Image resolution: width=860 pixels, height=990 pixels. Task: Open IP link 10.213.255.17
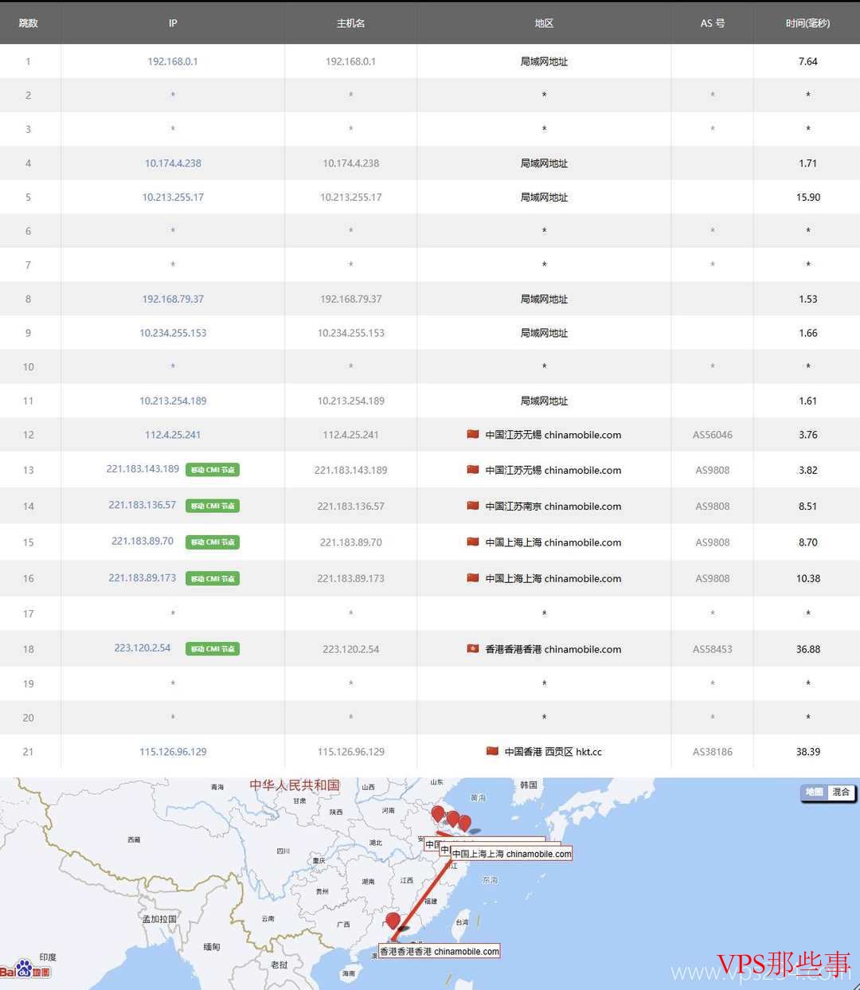(x=173, y=198)
